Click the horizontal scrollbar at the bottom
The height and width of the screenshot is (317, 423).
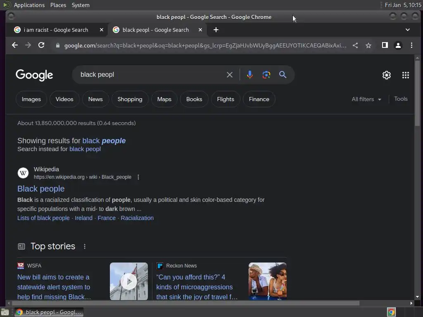click(185, 303)
